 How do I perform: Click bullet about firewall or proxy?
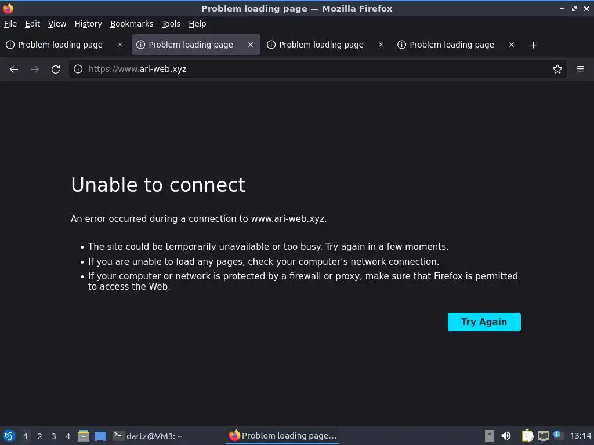303,281
